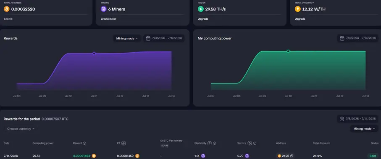Click the 29.58 TH/s power value
Image resolution: width=381 pixels, height=159 pixels.
(x=215, y=9)
